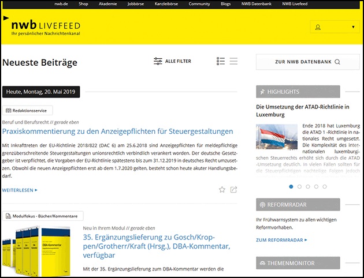Select the third highlights carousel dot
364x278 pixels.
(308, 186)
